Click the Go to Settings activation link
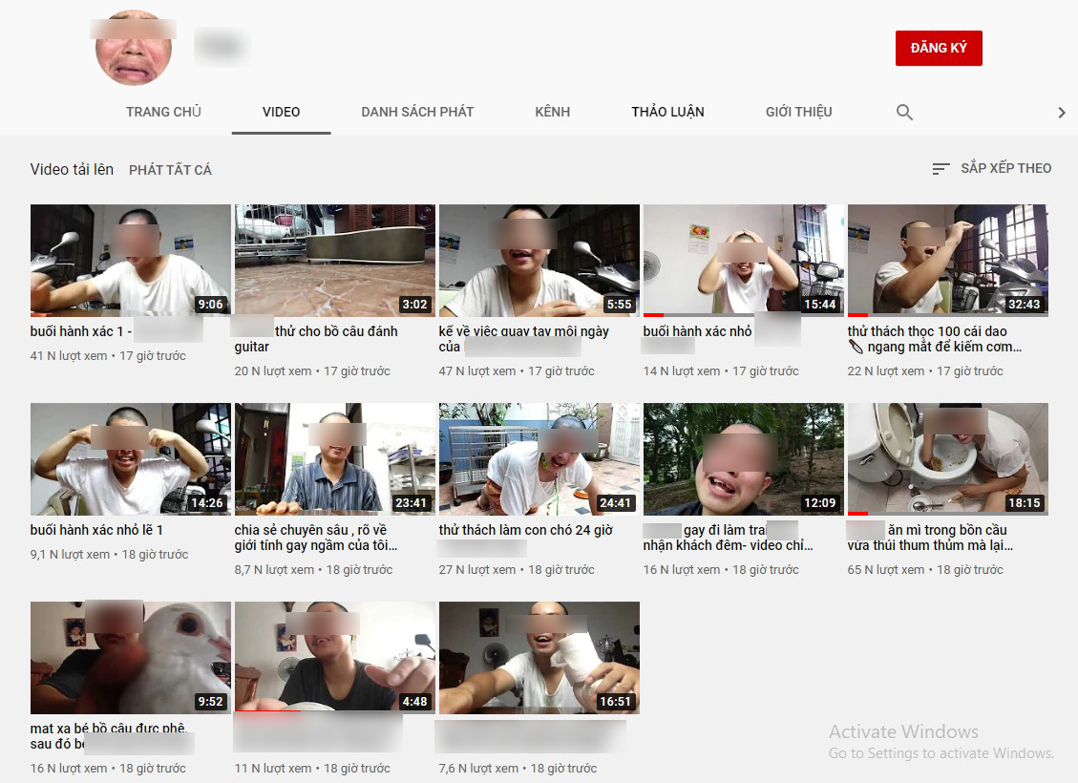 click(x=940, y=753)
